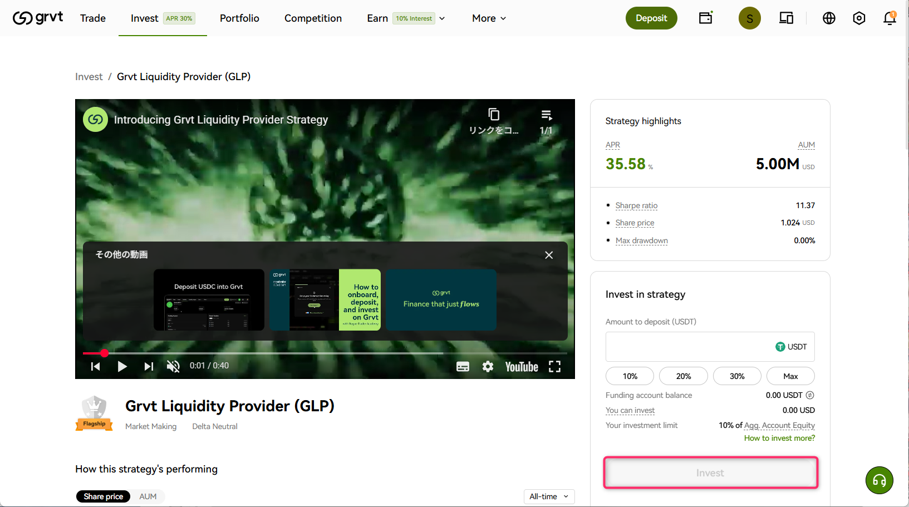Screen dimensions: 909x507
Task: Expand the Earn interest dropdown
Action: coord(443,18)
